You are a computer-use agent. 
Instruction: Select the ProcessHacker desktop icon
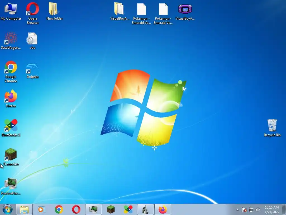pos(11,186)
